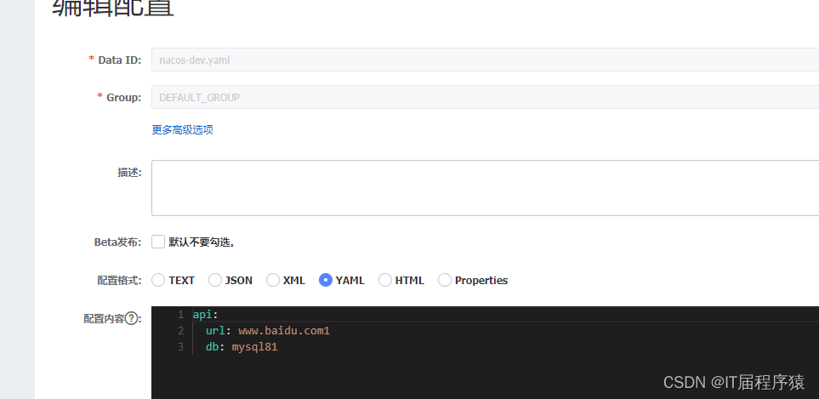819x399 pixels.
Task: Select the XML format radio button
Action: point(273,281)
